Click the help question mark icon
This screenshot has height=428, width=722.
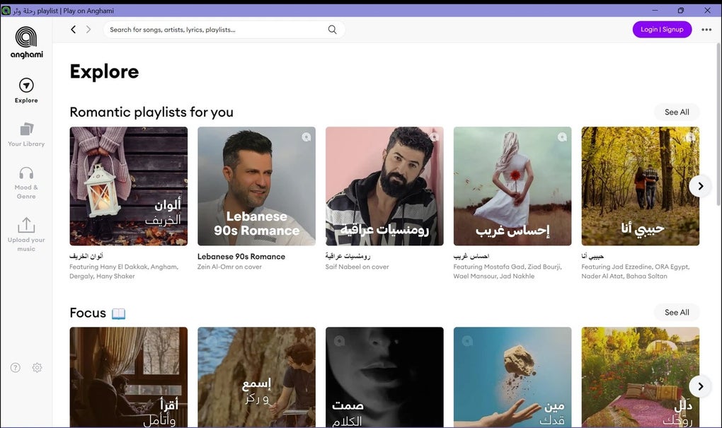click(15, 367)
